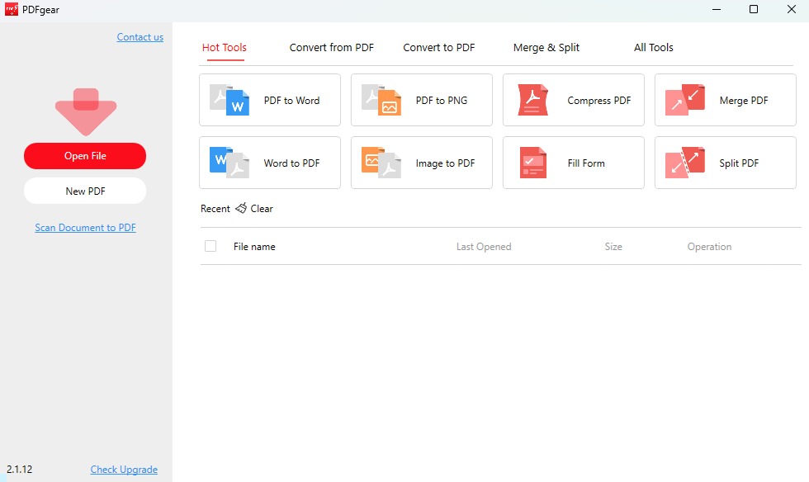Select the Merge & Split tab

pyautogui.click(x=546, y=47)
